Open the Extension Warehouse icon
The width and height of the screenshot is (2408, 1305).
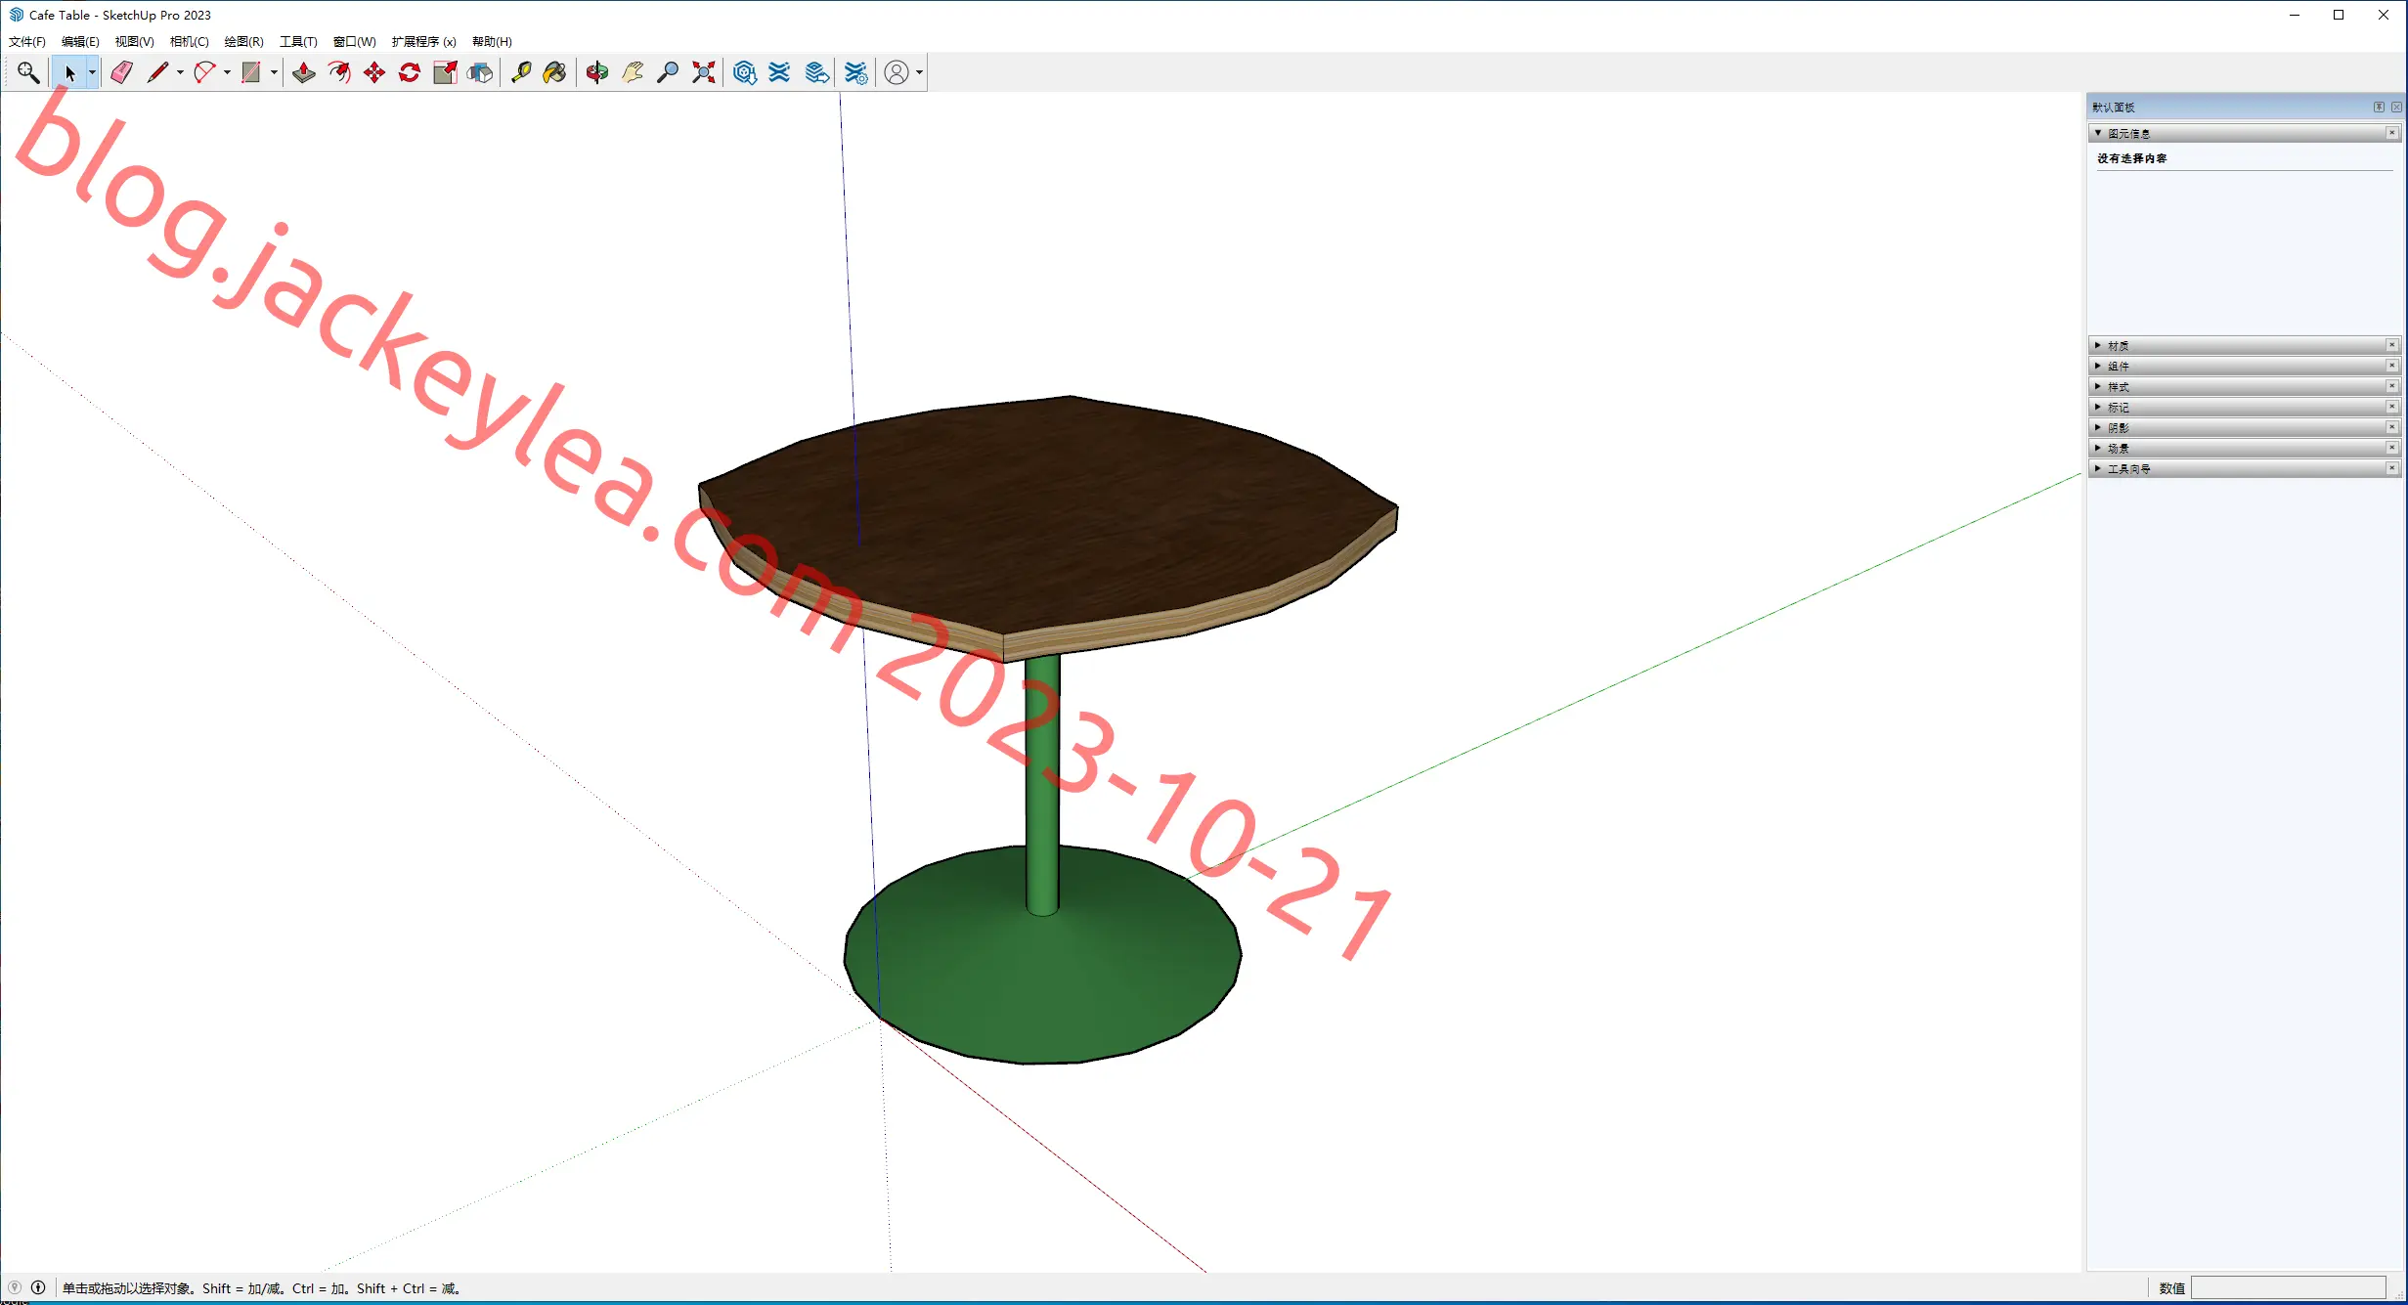(779, 72)
